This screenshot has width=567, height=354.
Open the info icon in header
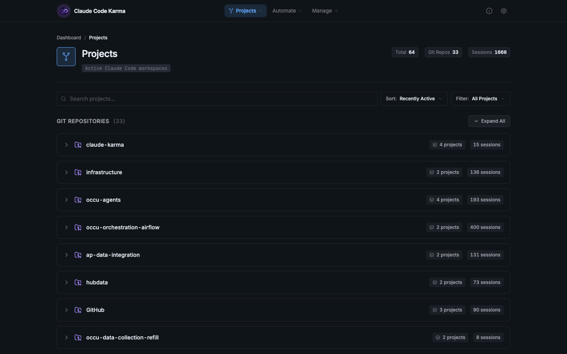pos(489,11)
